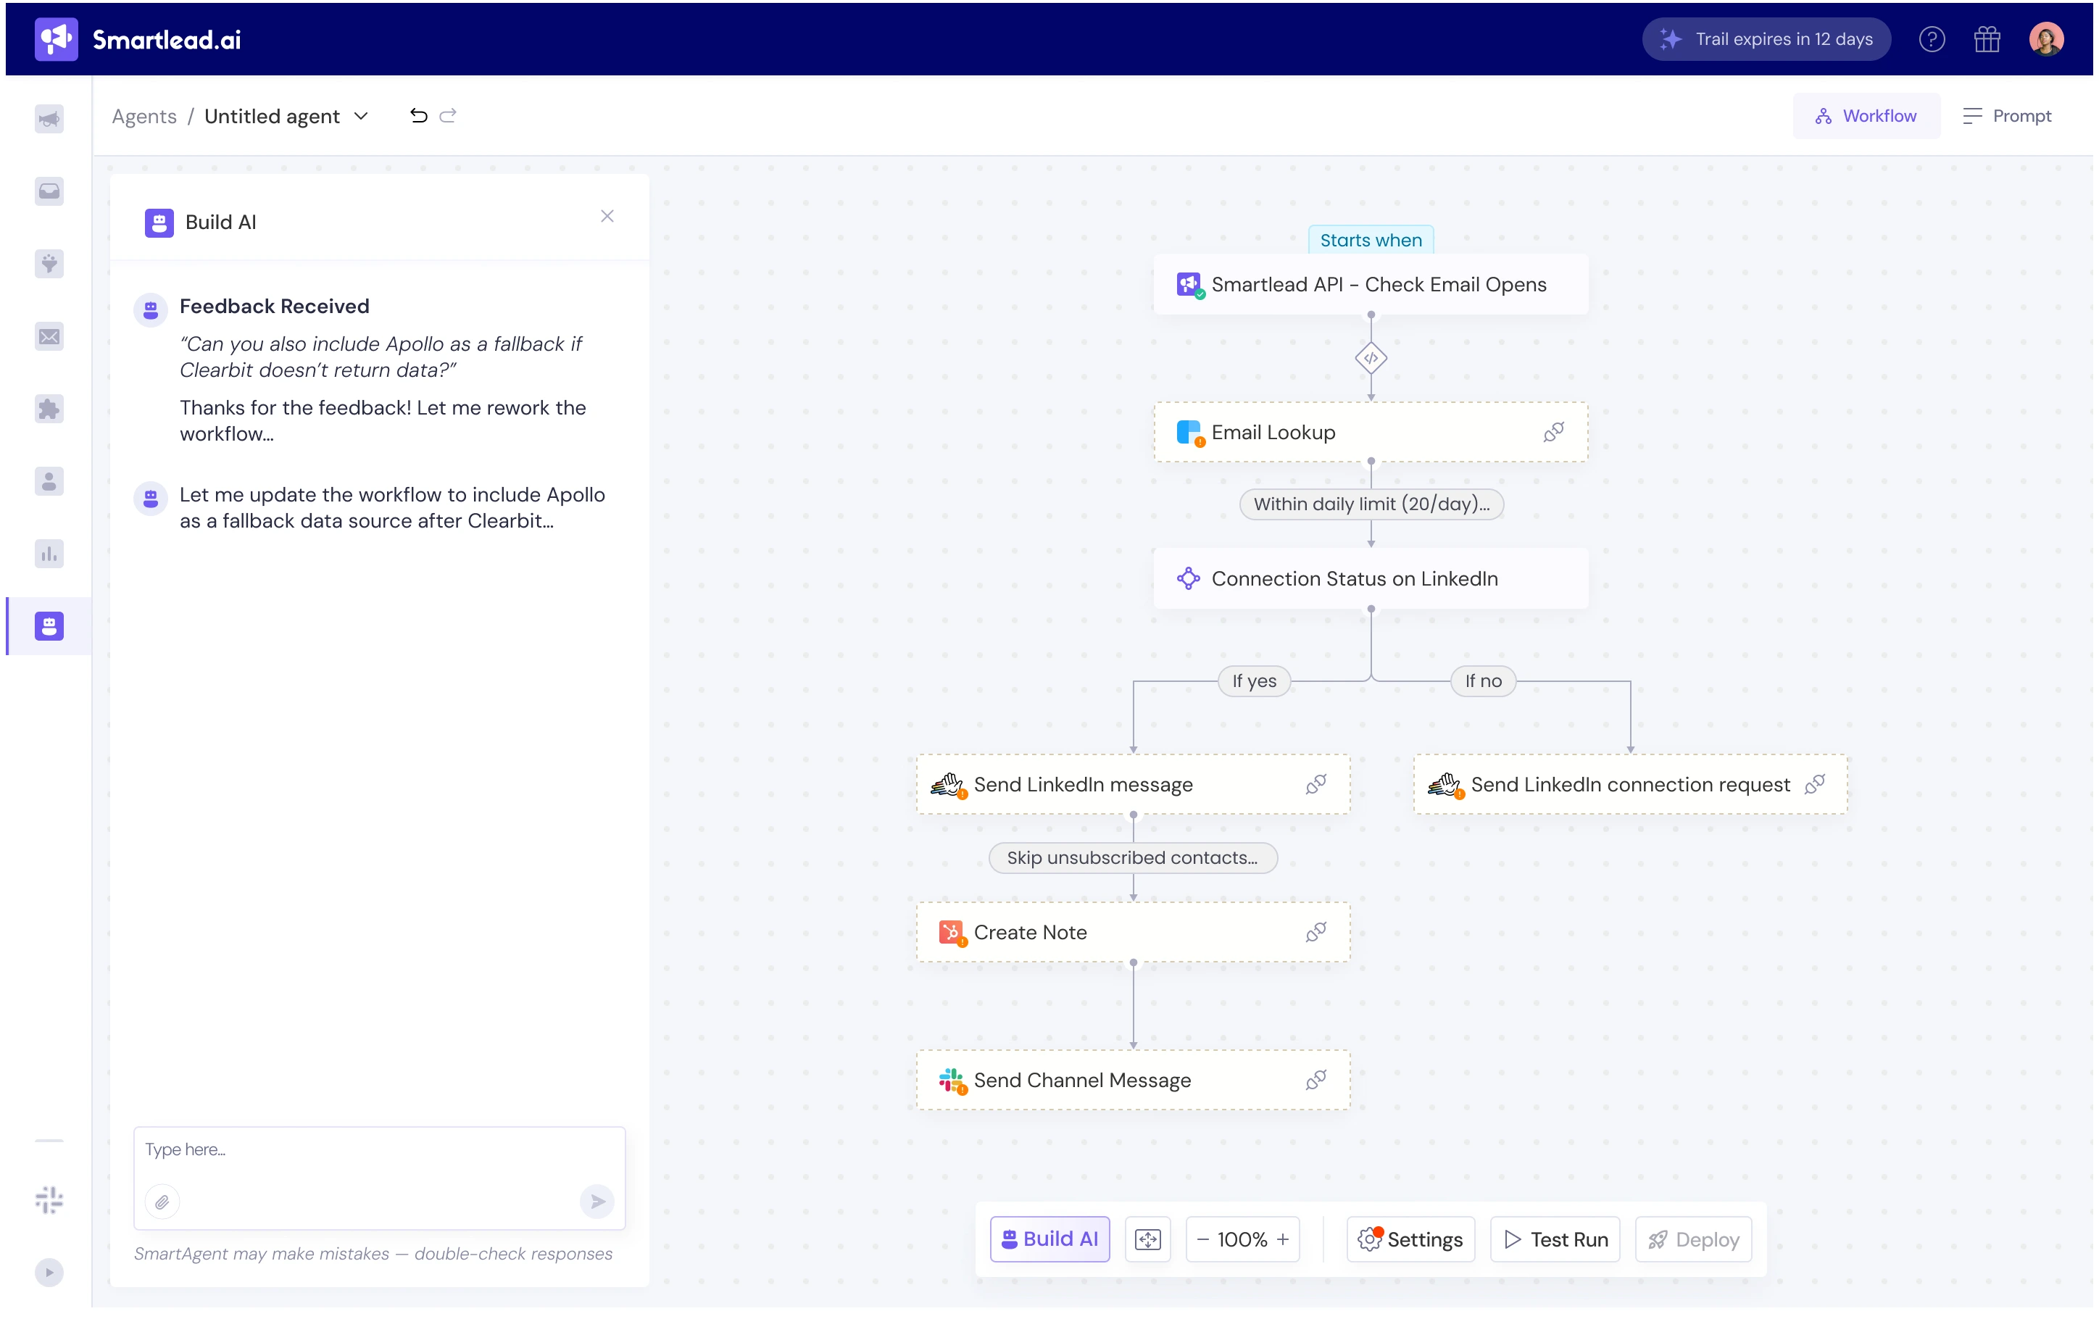2099x1319 pixels.
Task: Click the undo arrow icon
Action: coord(418,116)
